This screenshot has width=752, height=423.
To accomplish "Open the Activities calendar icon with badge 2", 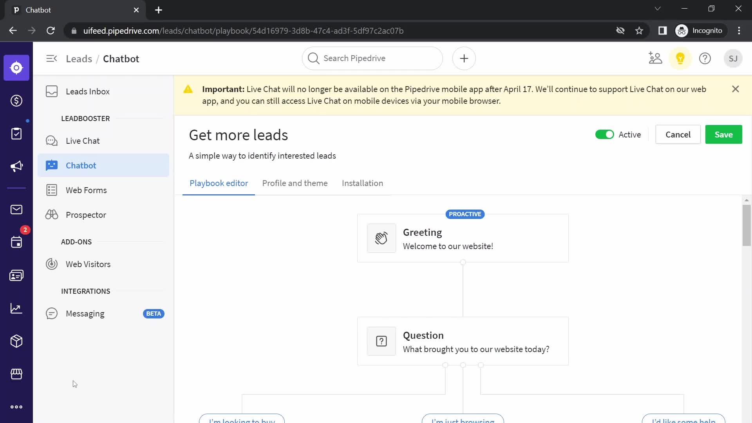I will 16,242.
